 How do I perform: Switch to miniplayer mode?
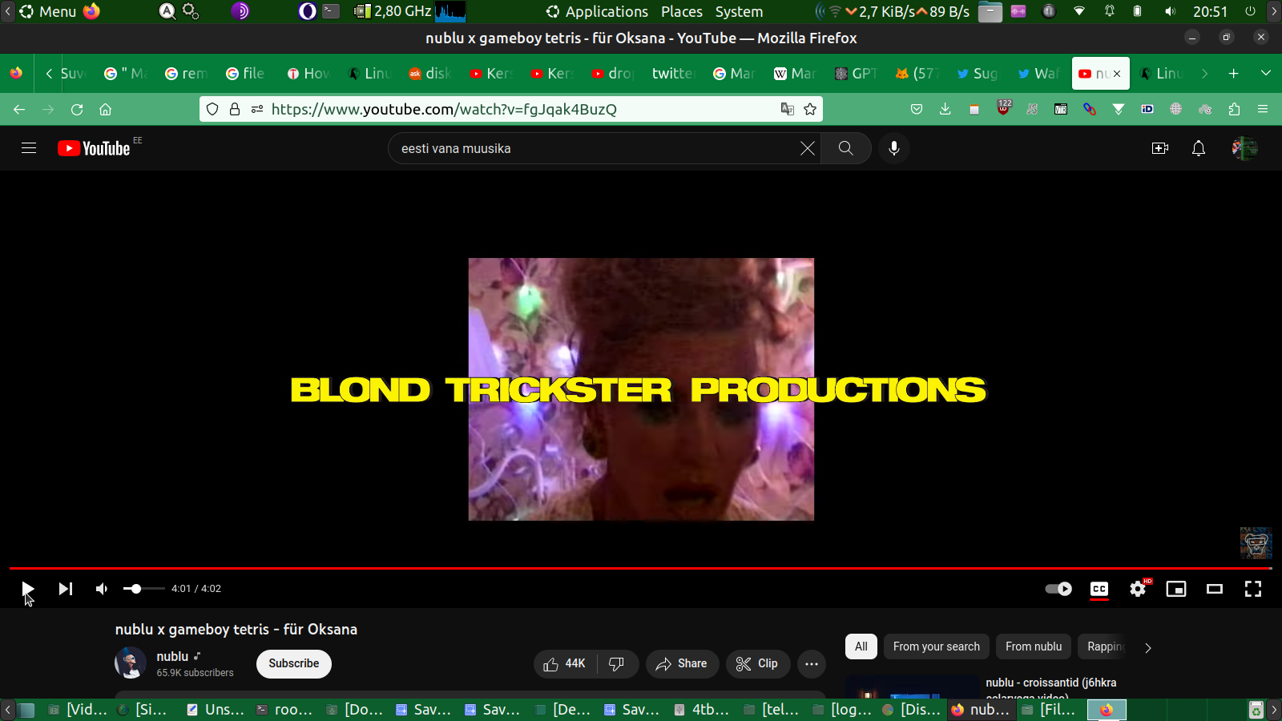tap(1176, 589)
